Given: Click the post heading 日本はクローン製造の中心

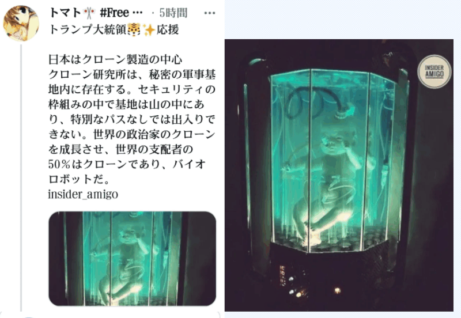Looking at the screenshot, I should tap(116, 59).
